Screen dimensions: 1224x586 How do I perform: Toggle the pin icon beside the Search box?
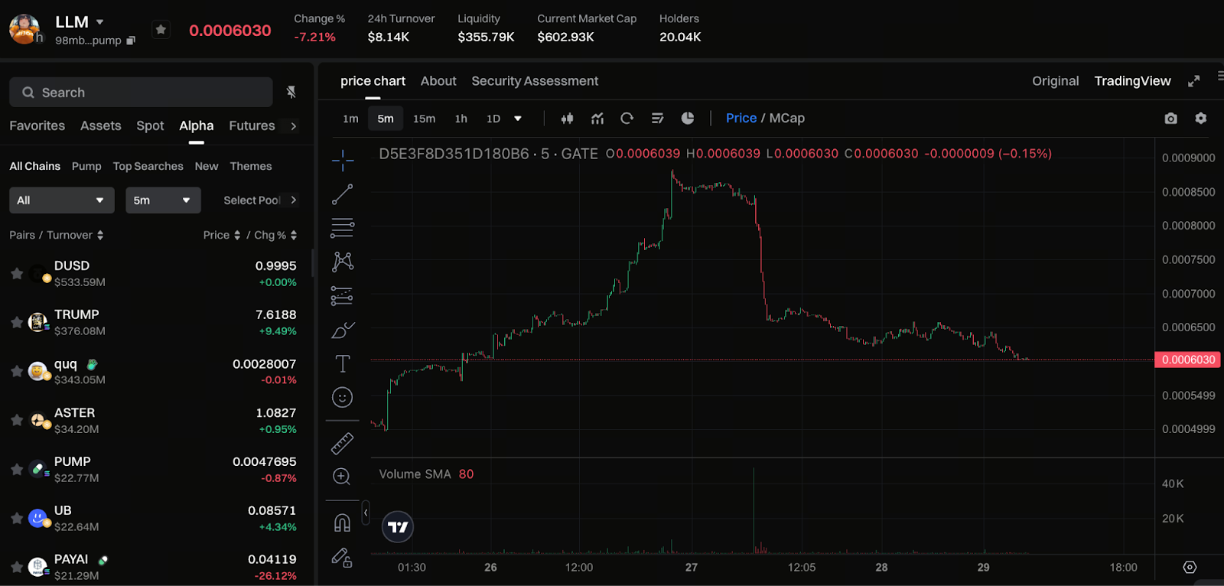[x=291, y=92]
